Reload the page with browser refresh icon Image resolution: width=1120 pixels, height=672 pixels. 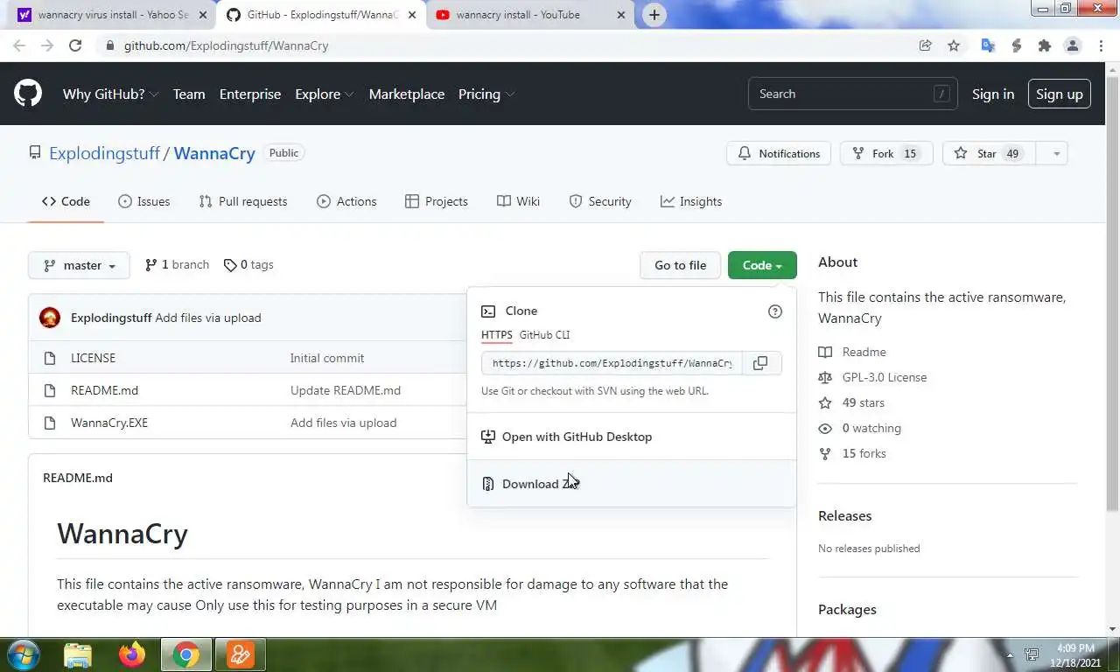[75, 45]
